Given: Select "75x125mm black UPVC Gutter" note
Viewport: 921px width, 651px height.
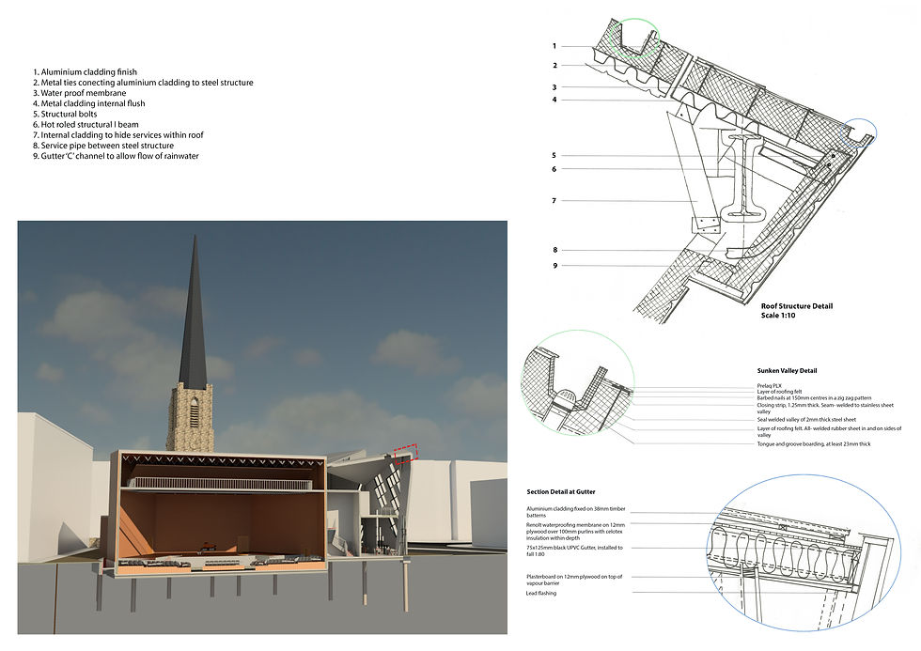Looking at the screenshot, I should [574, 550].
